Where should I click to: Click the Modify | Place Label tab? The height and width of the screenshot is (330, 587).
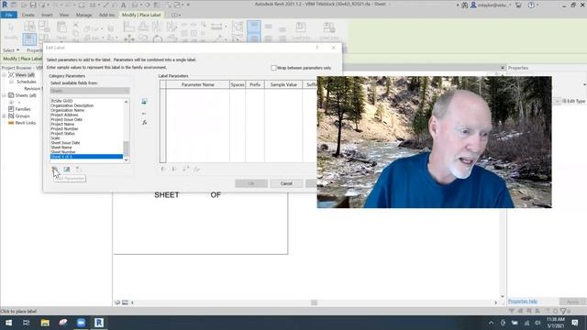(x=141, y=15)
